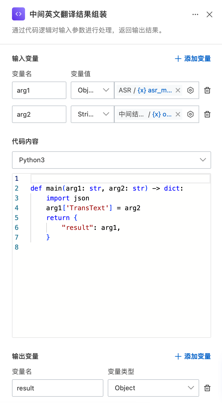The image size is (222, 403).
Task: Delete the result output variable
Action: 207,388
